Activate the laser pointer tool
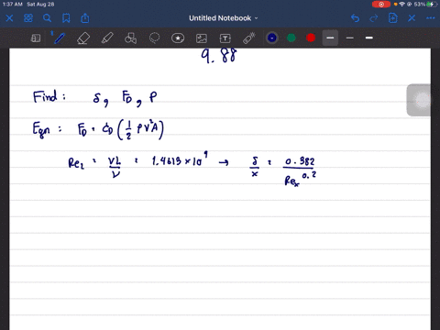 click(249, 38)
